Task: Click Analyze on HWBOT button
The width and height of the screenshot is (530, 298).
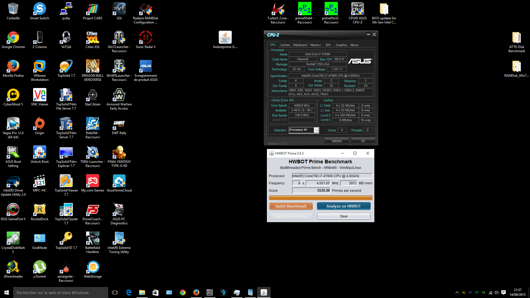Action: pyautogui.click(x=344, y=206)
